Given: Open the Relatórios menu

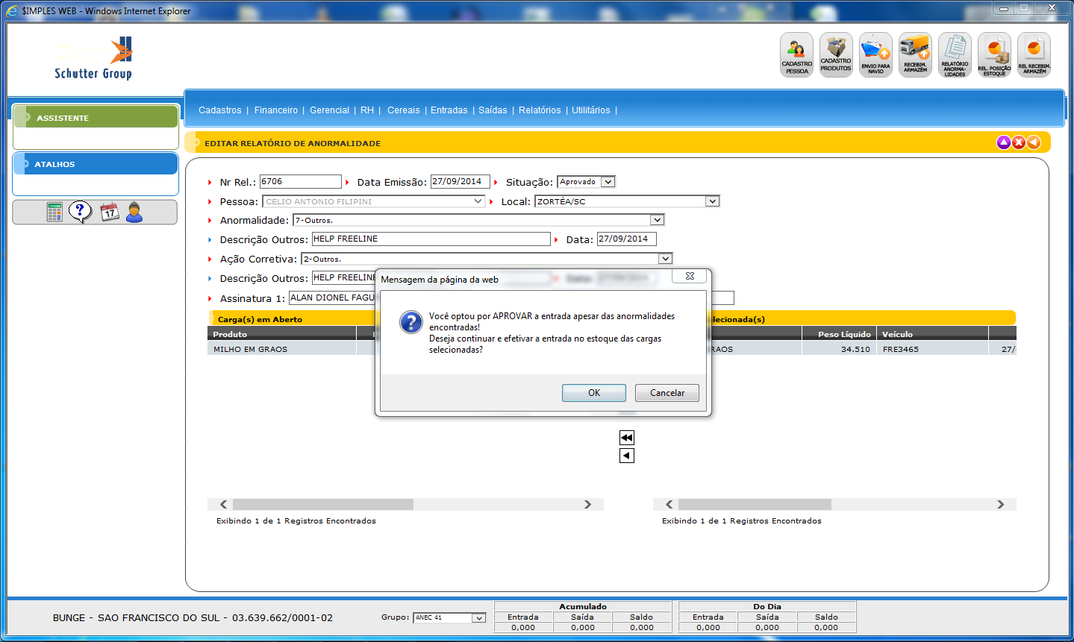Looking at the screenshot, I should [540, 110].
